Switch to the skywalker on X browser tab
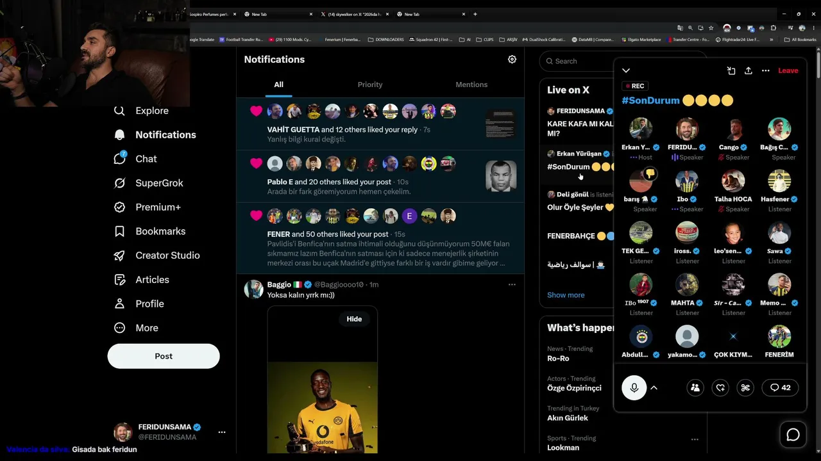 tap(354, 14)
